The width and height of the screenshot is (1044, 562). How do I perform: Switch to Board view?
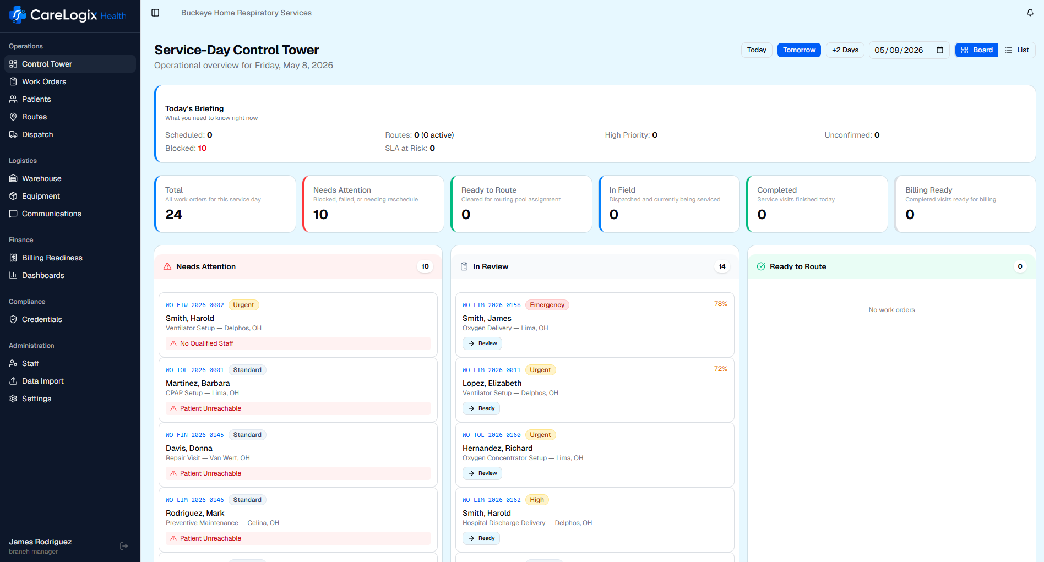point(977,50)
